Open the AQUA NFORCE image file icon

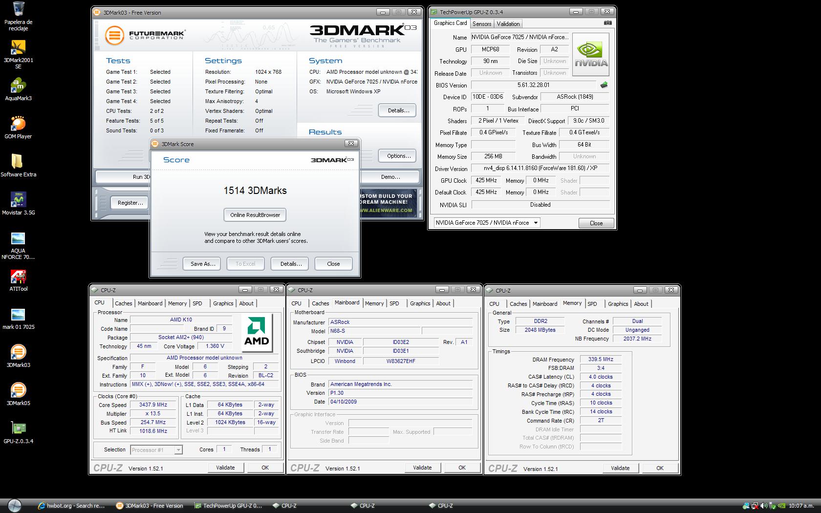click(x=18, y=245)
